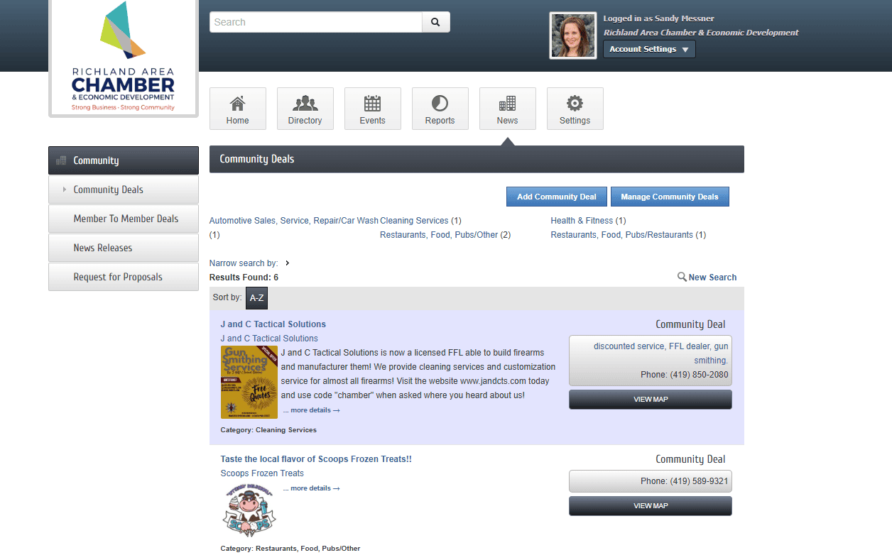Click the Manage Community Deals button
Viewport: 892px width, 560px height.
click(670, 197)
